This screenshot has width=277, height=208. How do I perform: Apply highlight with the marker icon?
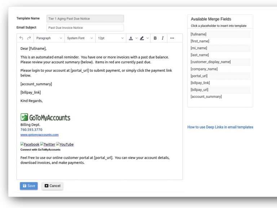tap(142, 38)
